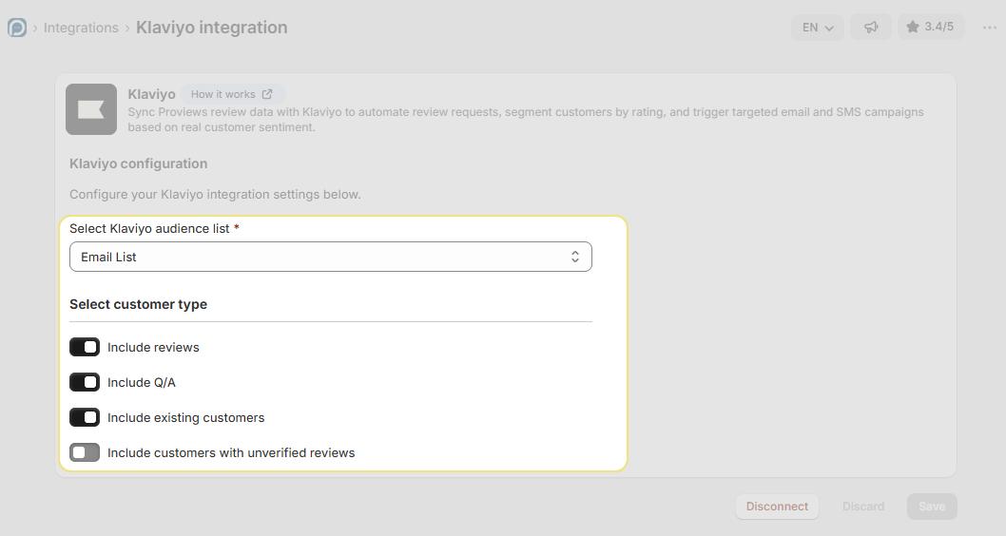Image resolution: width=1006 pixels, height=536 pixels.
Task: Go back to Integrations breadcrumb
Action: [x=81, y=28]
